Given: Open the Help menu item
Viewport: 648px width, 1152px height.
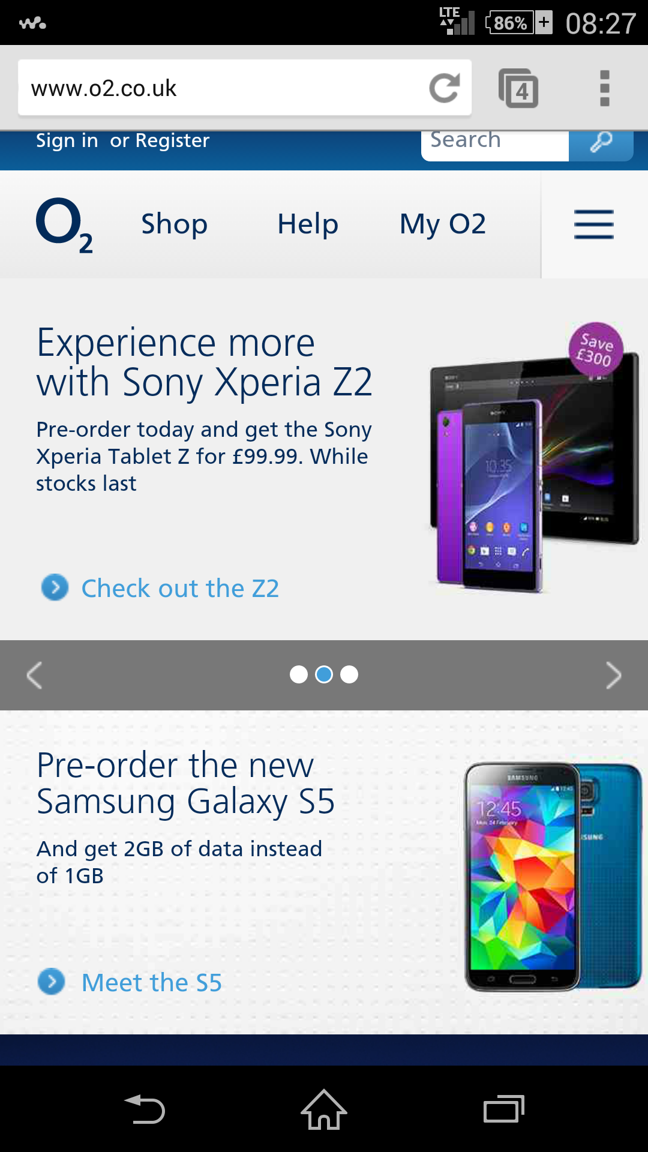Looking at the screenshot, I should click(308, 224).
